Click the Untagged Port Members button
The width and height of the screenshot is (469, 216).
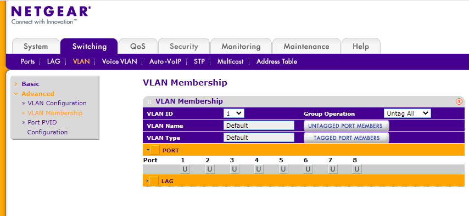coord(347,126)
